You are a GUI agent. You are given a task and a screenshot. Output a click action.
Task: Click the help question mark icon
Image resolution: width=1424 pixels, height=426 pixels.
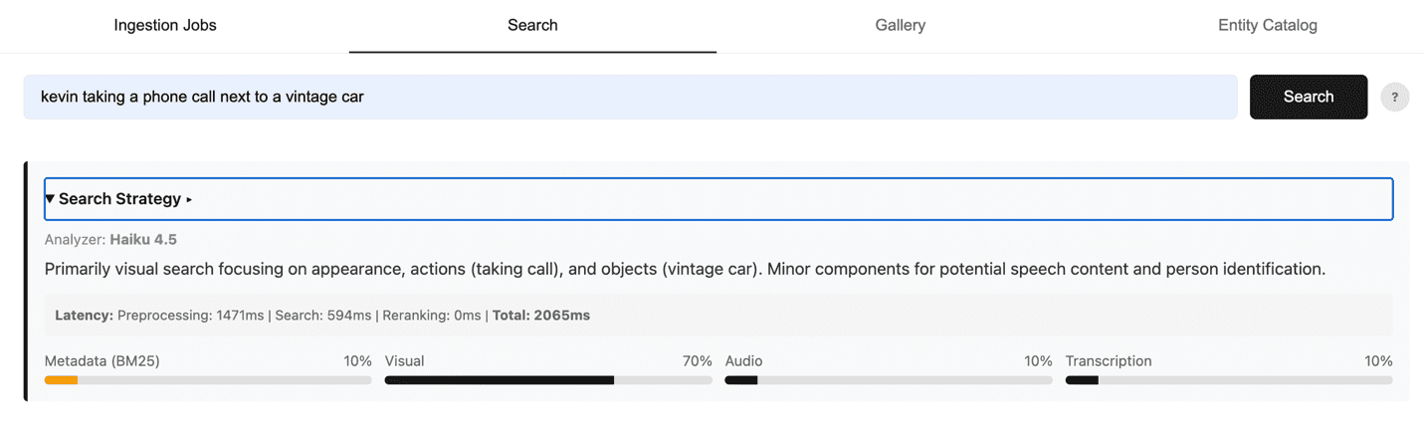(1394, 97)
